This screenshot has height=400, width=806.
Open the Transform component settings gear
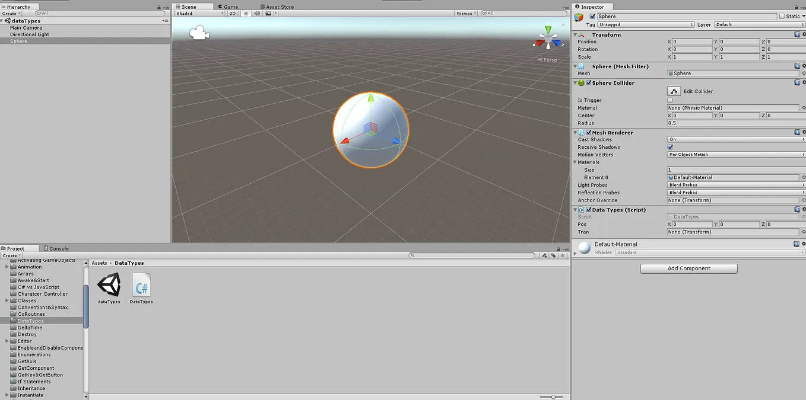click(x=803, y=34)
